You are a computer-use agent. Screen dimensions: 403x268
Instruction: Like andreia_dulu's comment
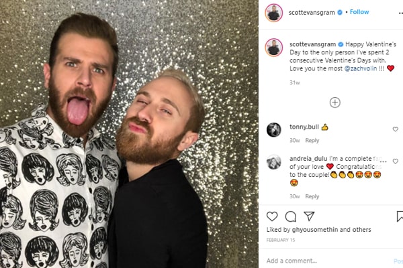(396, 161)
